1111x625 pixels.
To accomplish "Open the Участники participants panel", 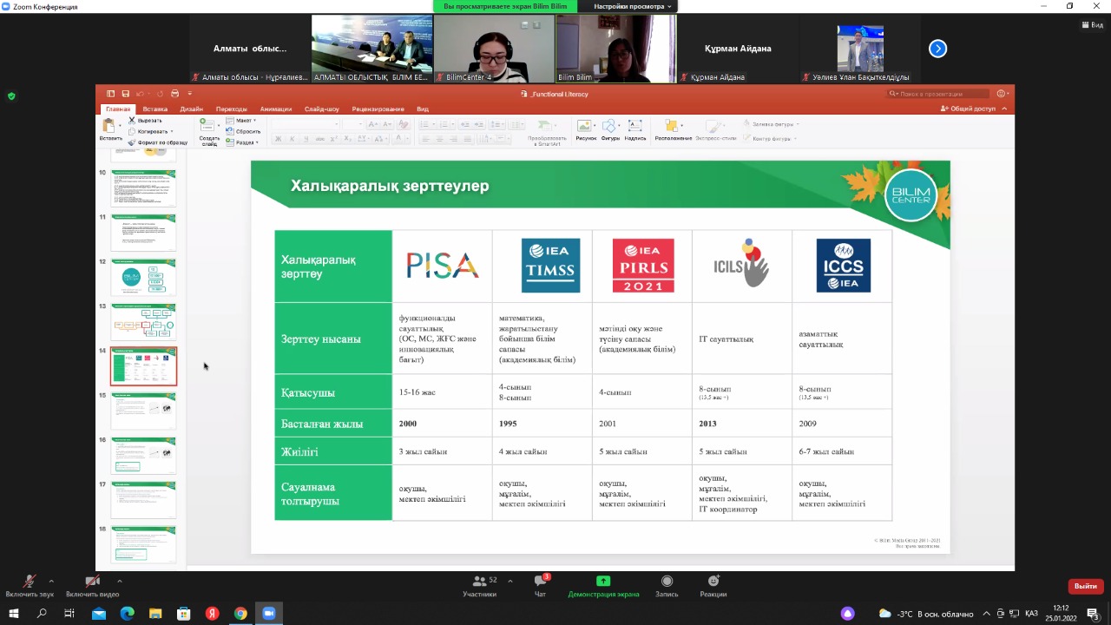I will click(479, 586).
